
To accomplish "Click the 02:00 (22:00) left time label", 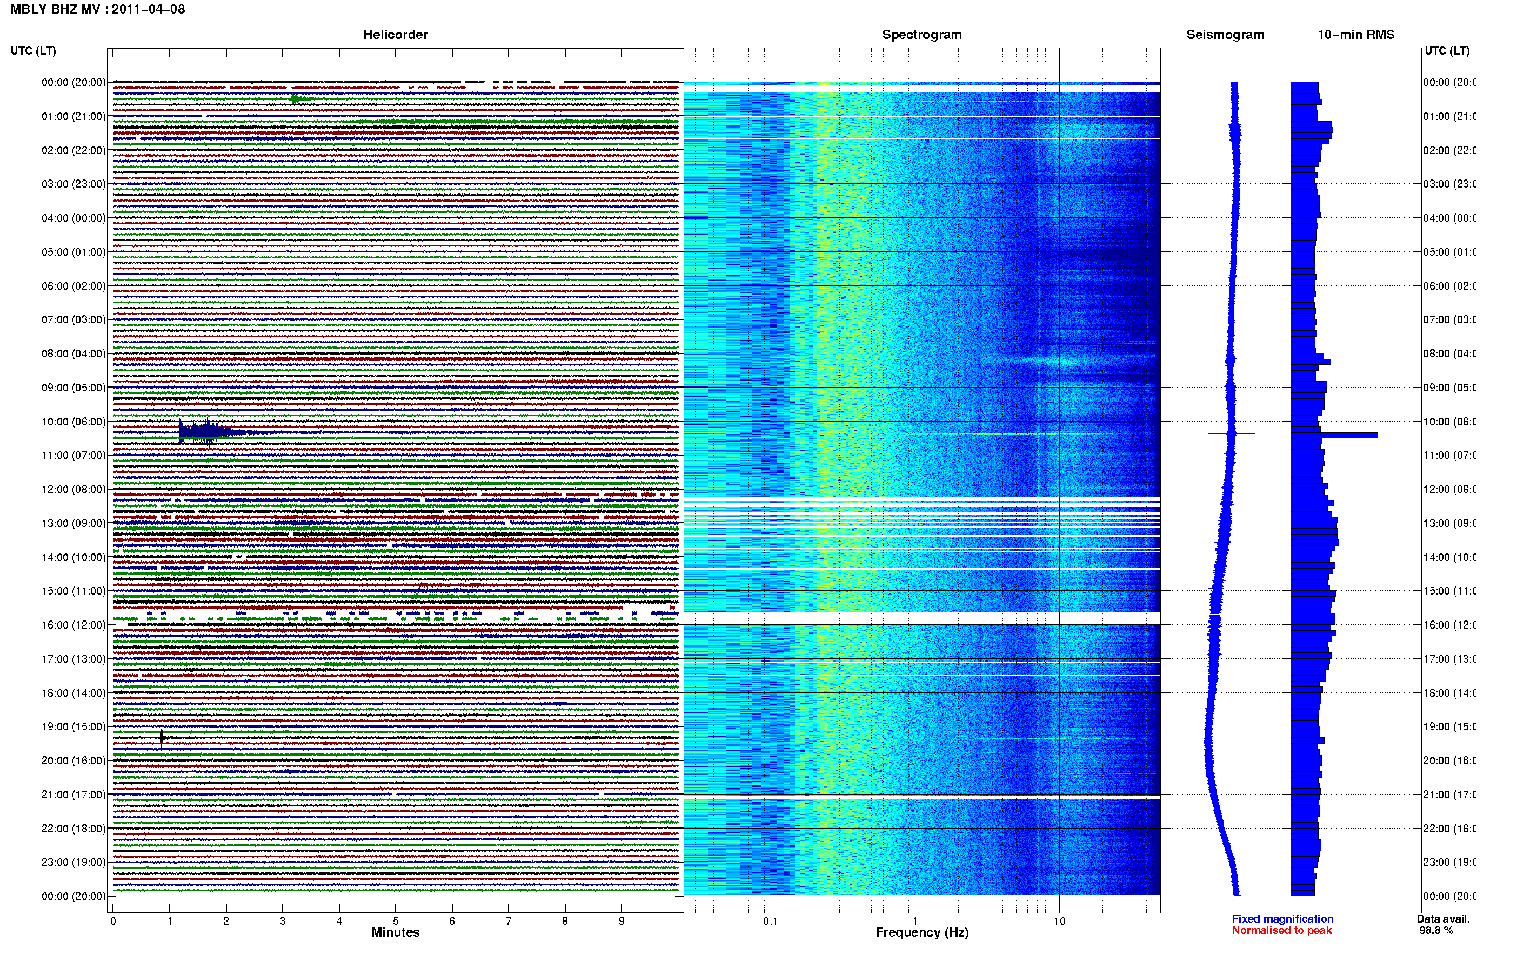I will [x=73, y=150].
